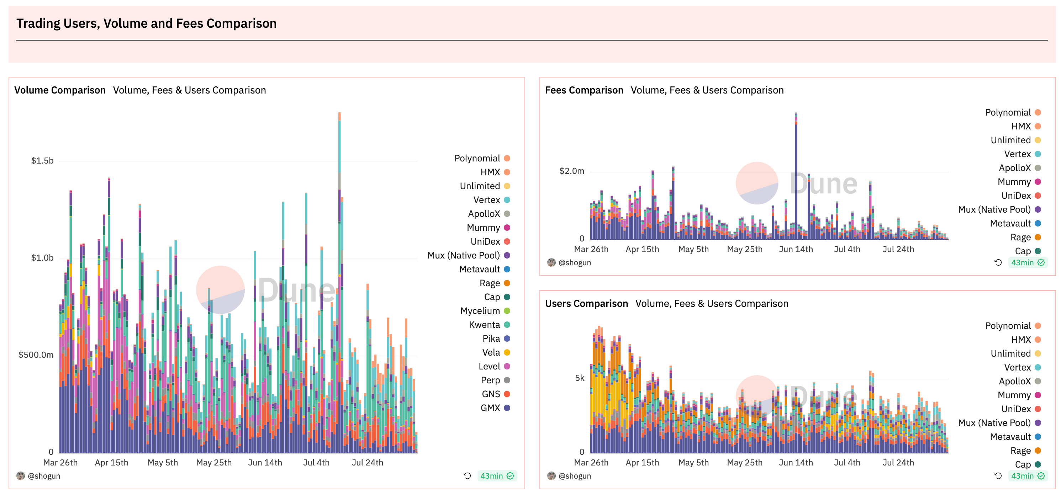Open @shogun profile link under Users Comparison
Image resolution: width=1061 pixels, height=495 pixels.
(x=575, y=476)
